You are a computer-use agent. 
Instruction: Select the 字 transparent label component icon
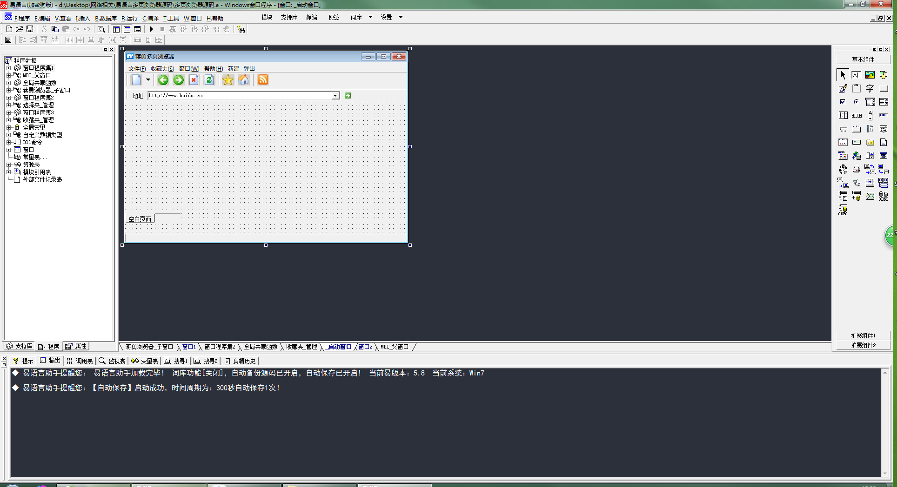(x=870, y=88)
